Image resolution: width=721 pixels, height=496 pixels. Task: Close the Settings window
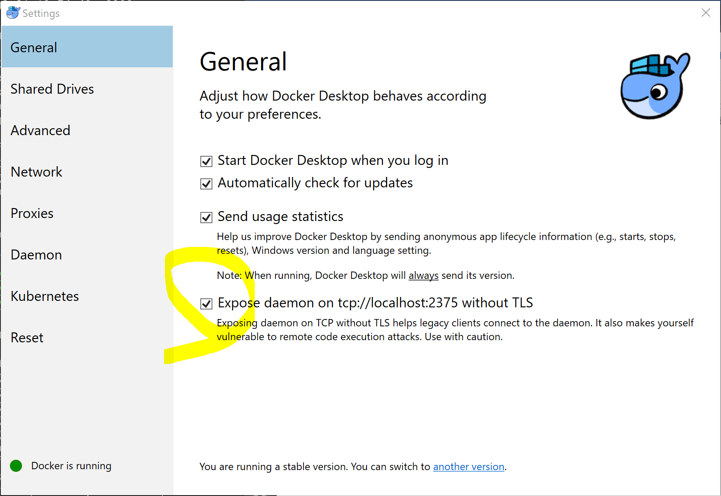706,13
